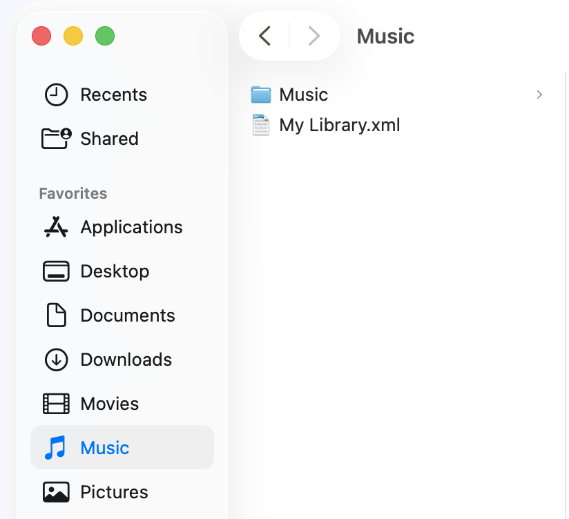The width and height of the screenshot is (569, 519).
Task: Click the Documents page icon
Action: [x=56, y=315]
